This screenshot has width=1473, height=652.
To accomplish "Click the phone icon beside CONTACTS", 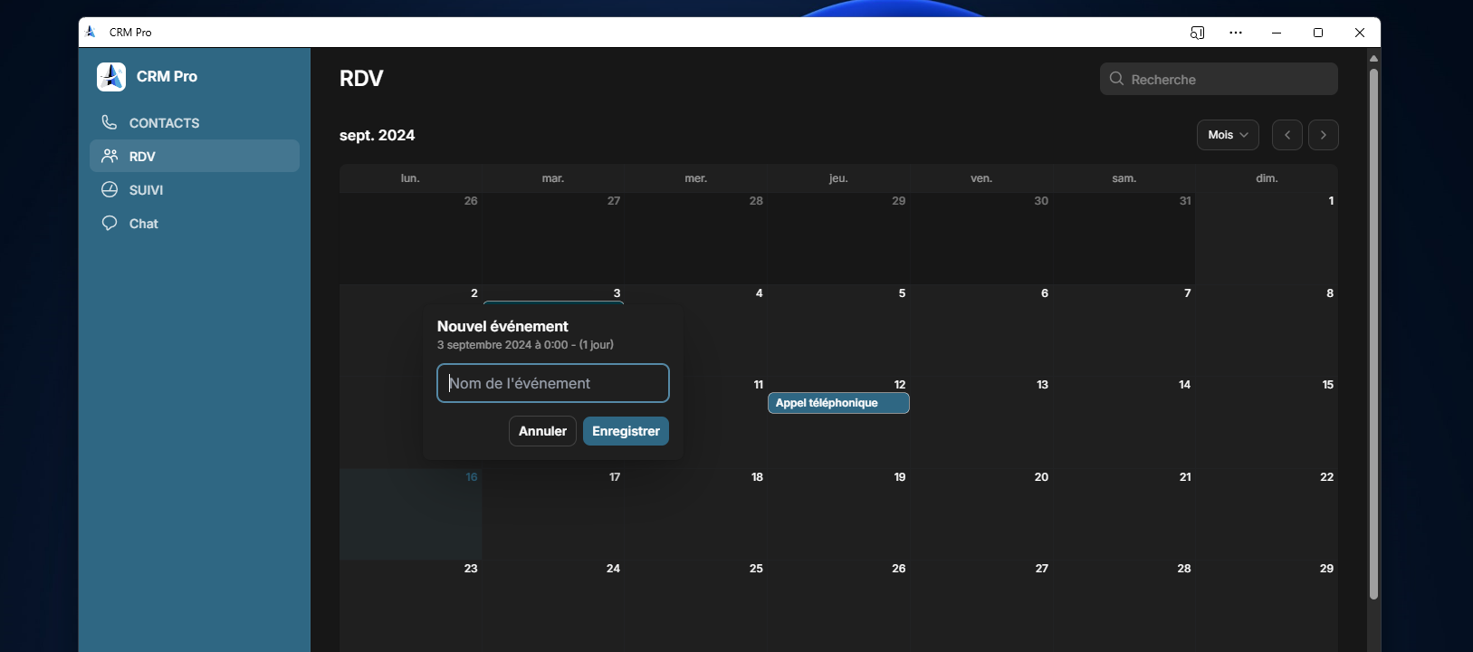I will [110, 122].
